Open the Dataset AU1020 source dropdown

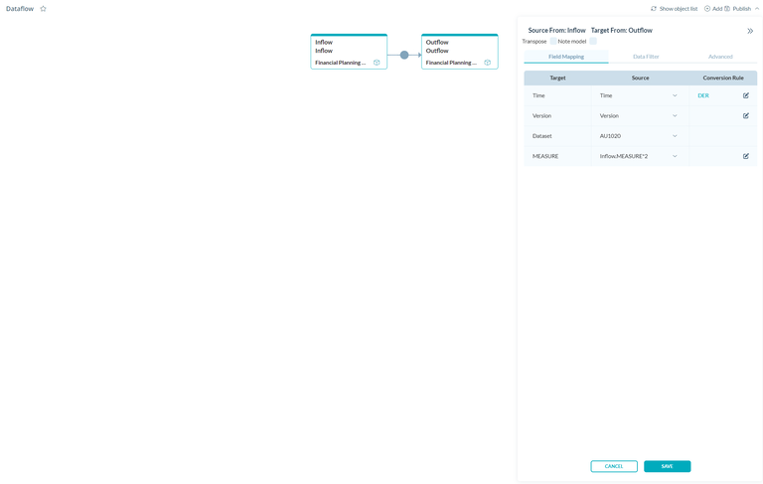tap(675, 136)
